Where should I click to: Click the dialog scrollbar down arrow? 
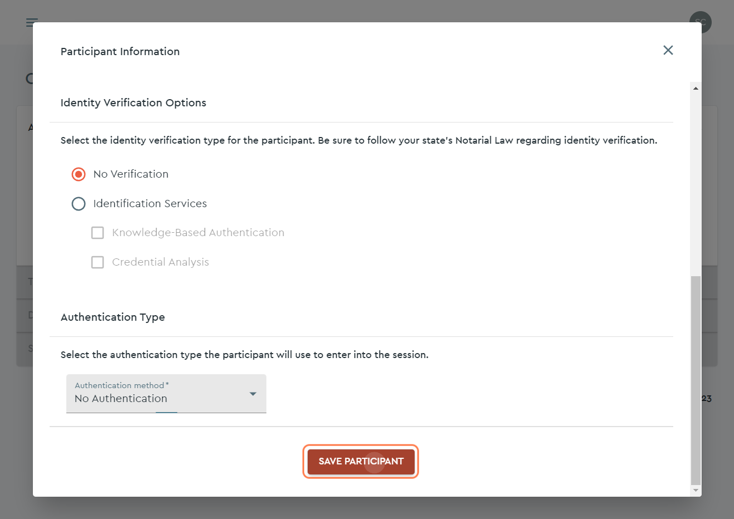pos(696,491)
